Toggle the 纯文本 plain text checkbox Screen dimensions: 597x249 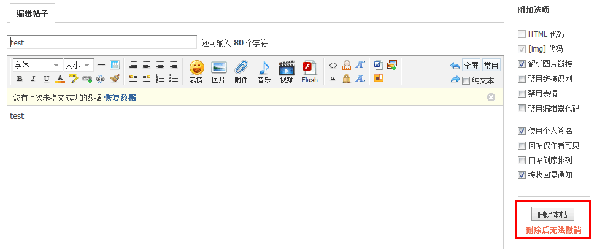point(466,80)
